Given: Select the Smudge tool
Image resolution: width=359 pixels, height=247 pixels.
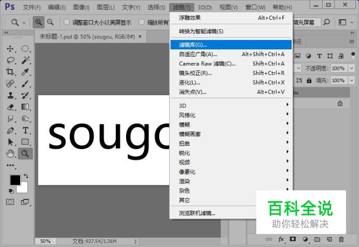Looking at the screenshot, I should point(10,119).
